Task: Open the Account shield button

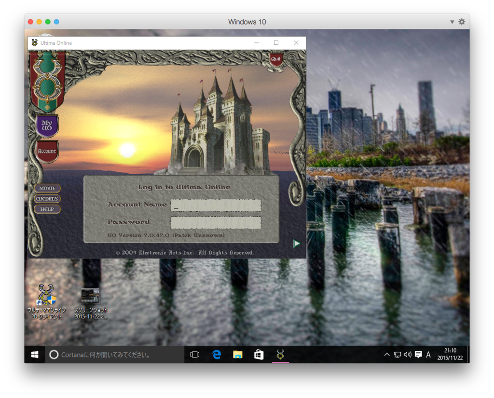Action: click(47, 151)
